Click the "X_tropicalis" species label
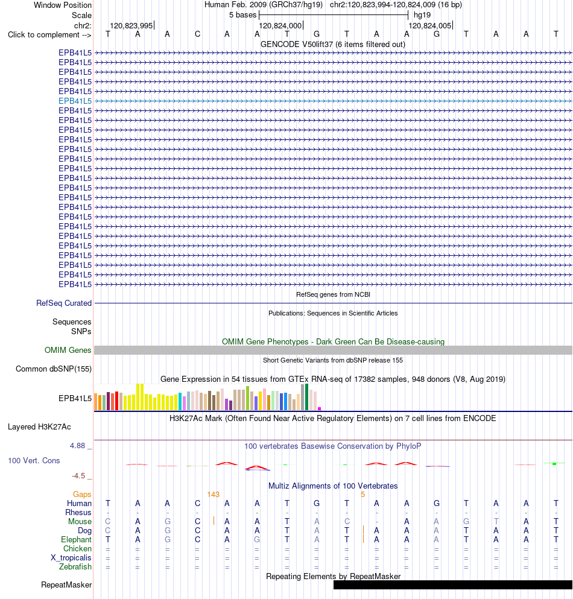The width and height of the screenshot is (573, 599). (71, 558)
